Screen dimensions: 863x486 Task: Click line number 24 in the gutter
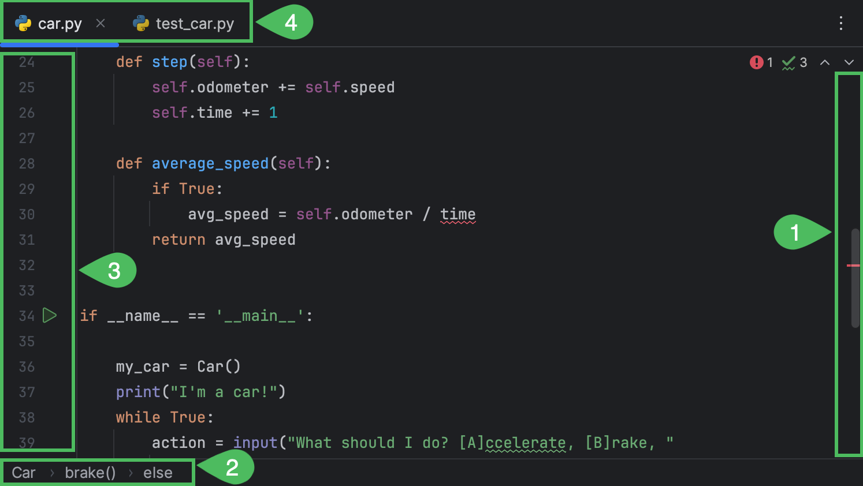coord(26,62)
